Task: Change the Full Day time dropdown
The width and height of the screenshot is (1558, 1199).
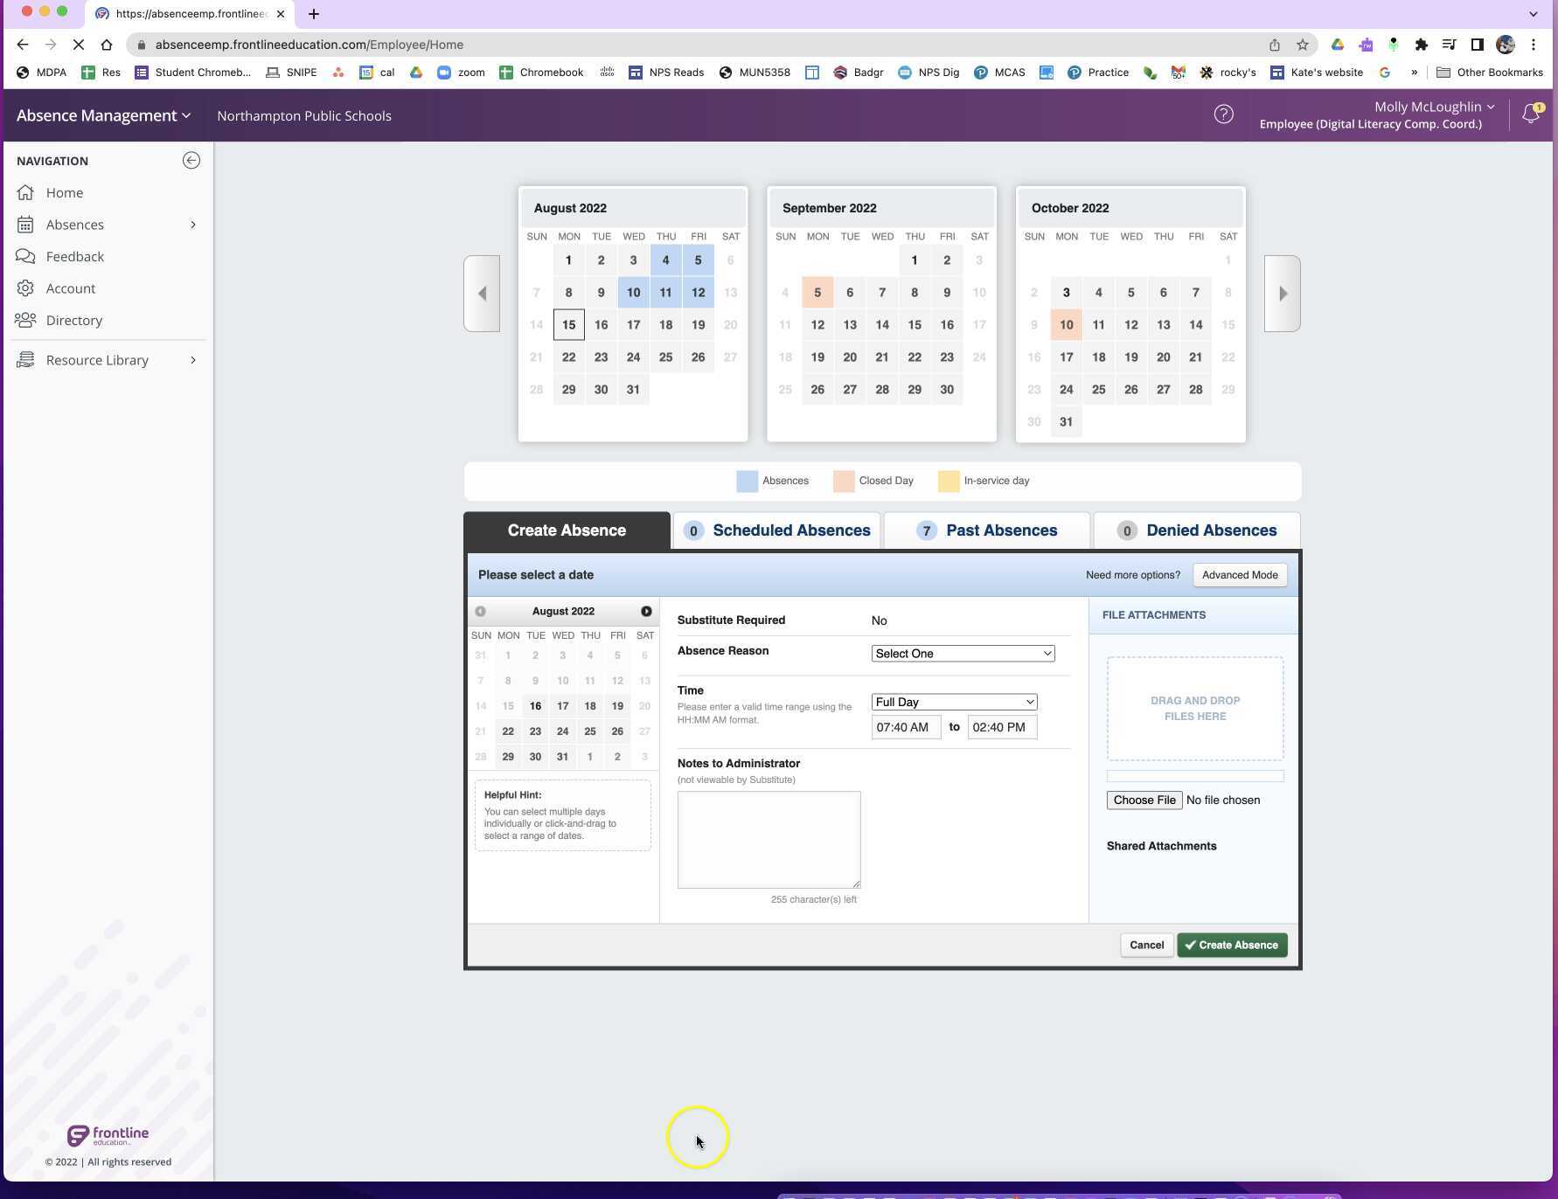Action: point(953,702)
